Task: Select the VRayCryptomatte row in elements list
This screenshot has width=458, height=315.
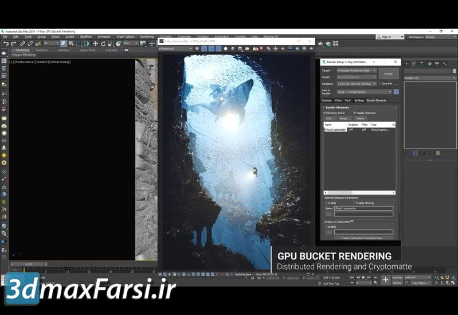Action: [335, 130]
